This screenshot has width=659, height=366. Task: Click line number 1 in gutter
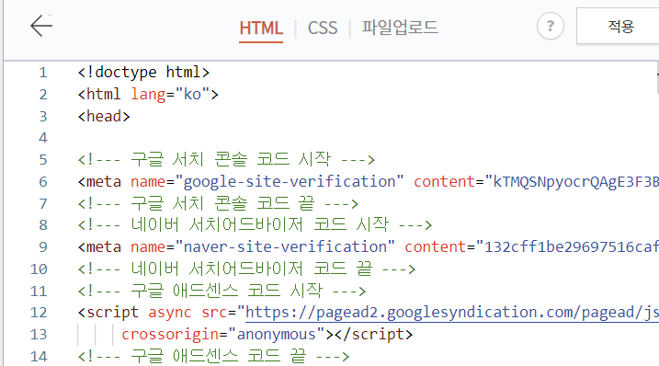coord(43,73)
